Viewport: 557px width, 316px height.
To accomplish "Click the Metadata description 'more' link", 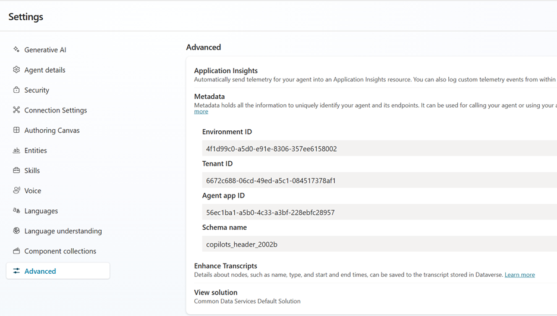I will [x=201, y=112].
